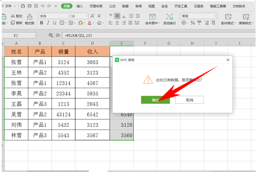256x172 pixels.
Task: Select the format painter 格式刷
Action: pyautogui.click(x=29, y=19)
